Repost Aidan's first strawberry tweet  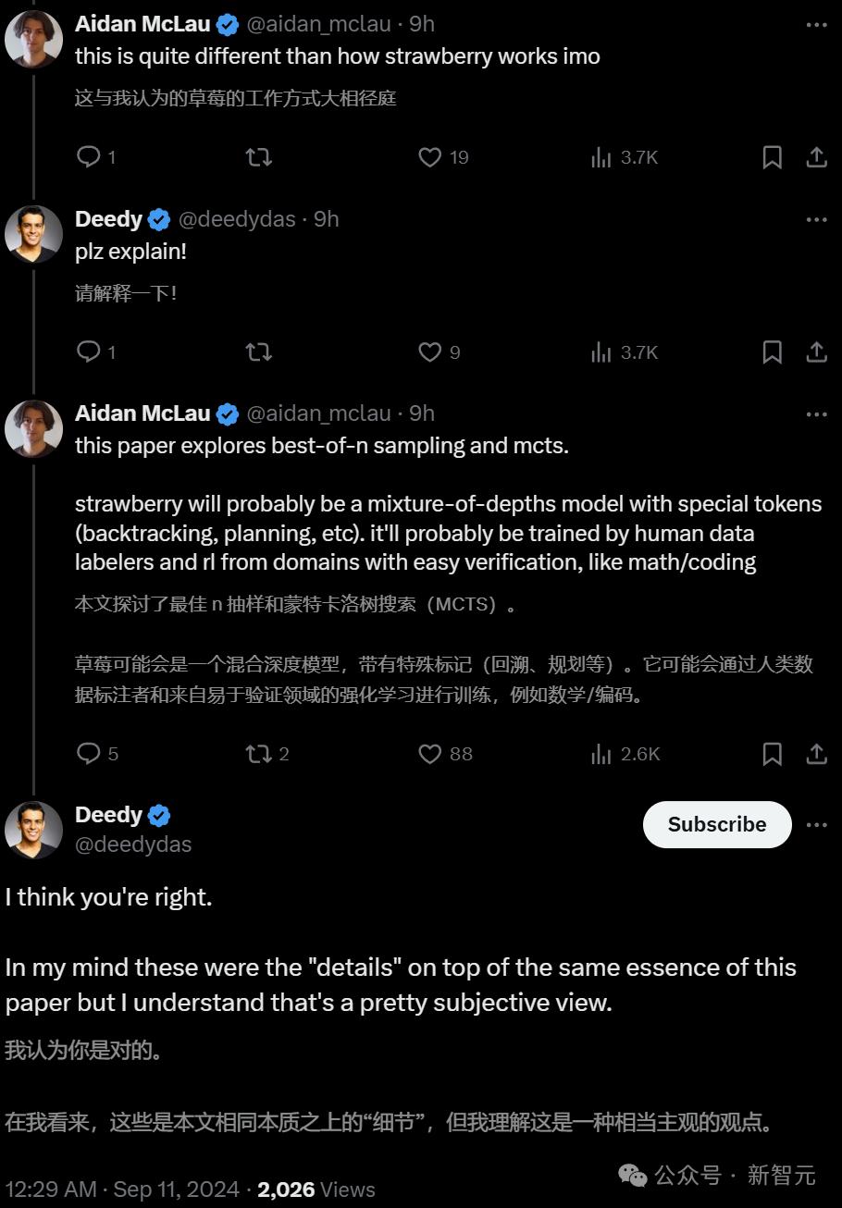[x=259, y=157]
